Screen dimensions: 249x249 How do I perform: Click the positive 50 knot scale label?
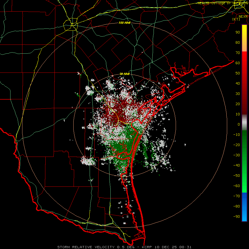[x=238, y=73]
